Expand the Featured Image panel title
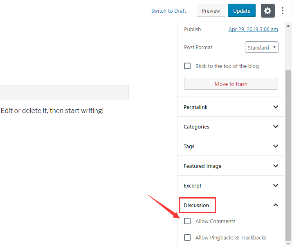The height and width of the screenshot is (246, 292). pos(202,166)
